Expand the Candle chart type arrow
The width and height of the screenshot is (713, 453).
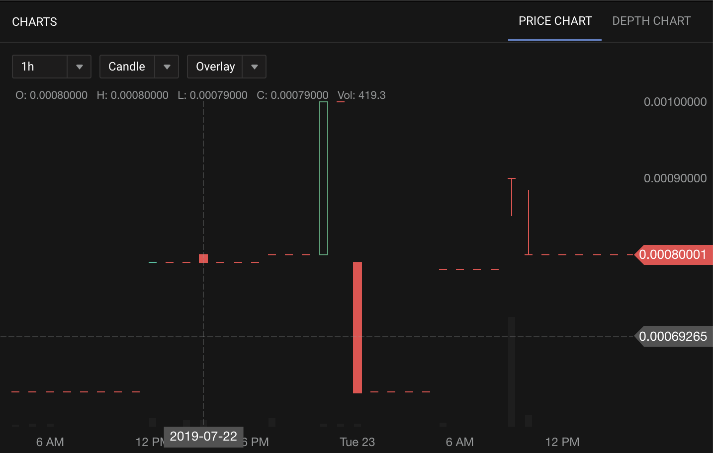tap(167, 67)
